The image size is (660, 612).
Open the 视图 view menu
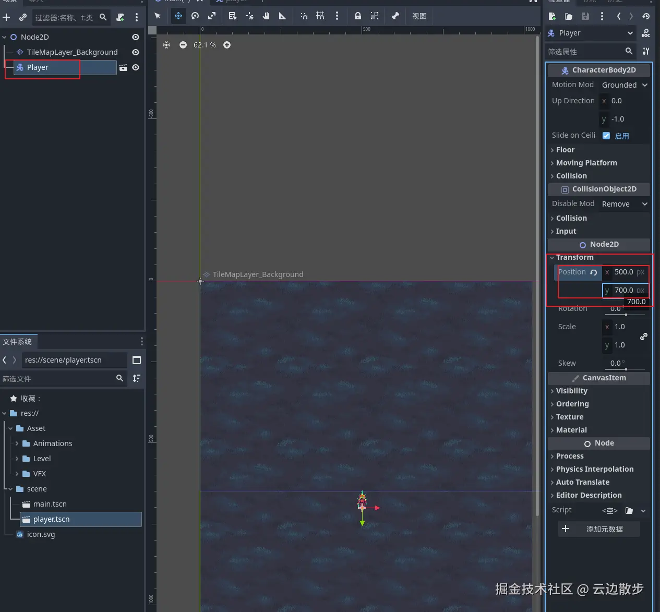pyautogui.click(x=419, y=16)
